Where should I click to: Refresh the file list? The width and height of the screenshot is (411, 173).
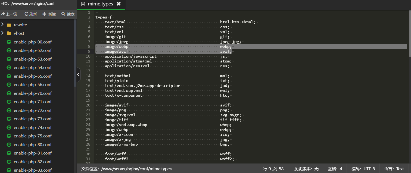tap(30, 14)
